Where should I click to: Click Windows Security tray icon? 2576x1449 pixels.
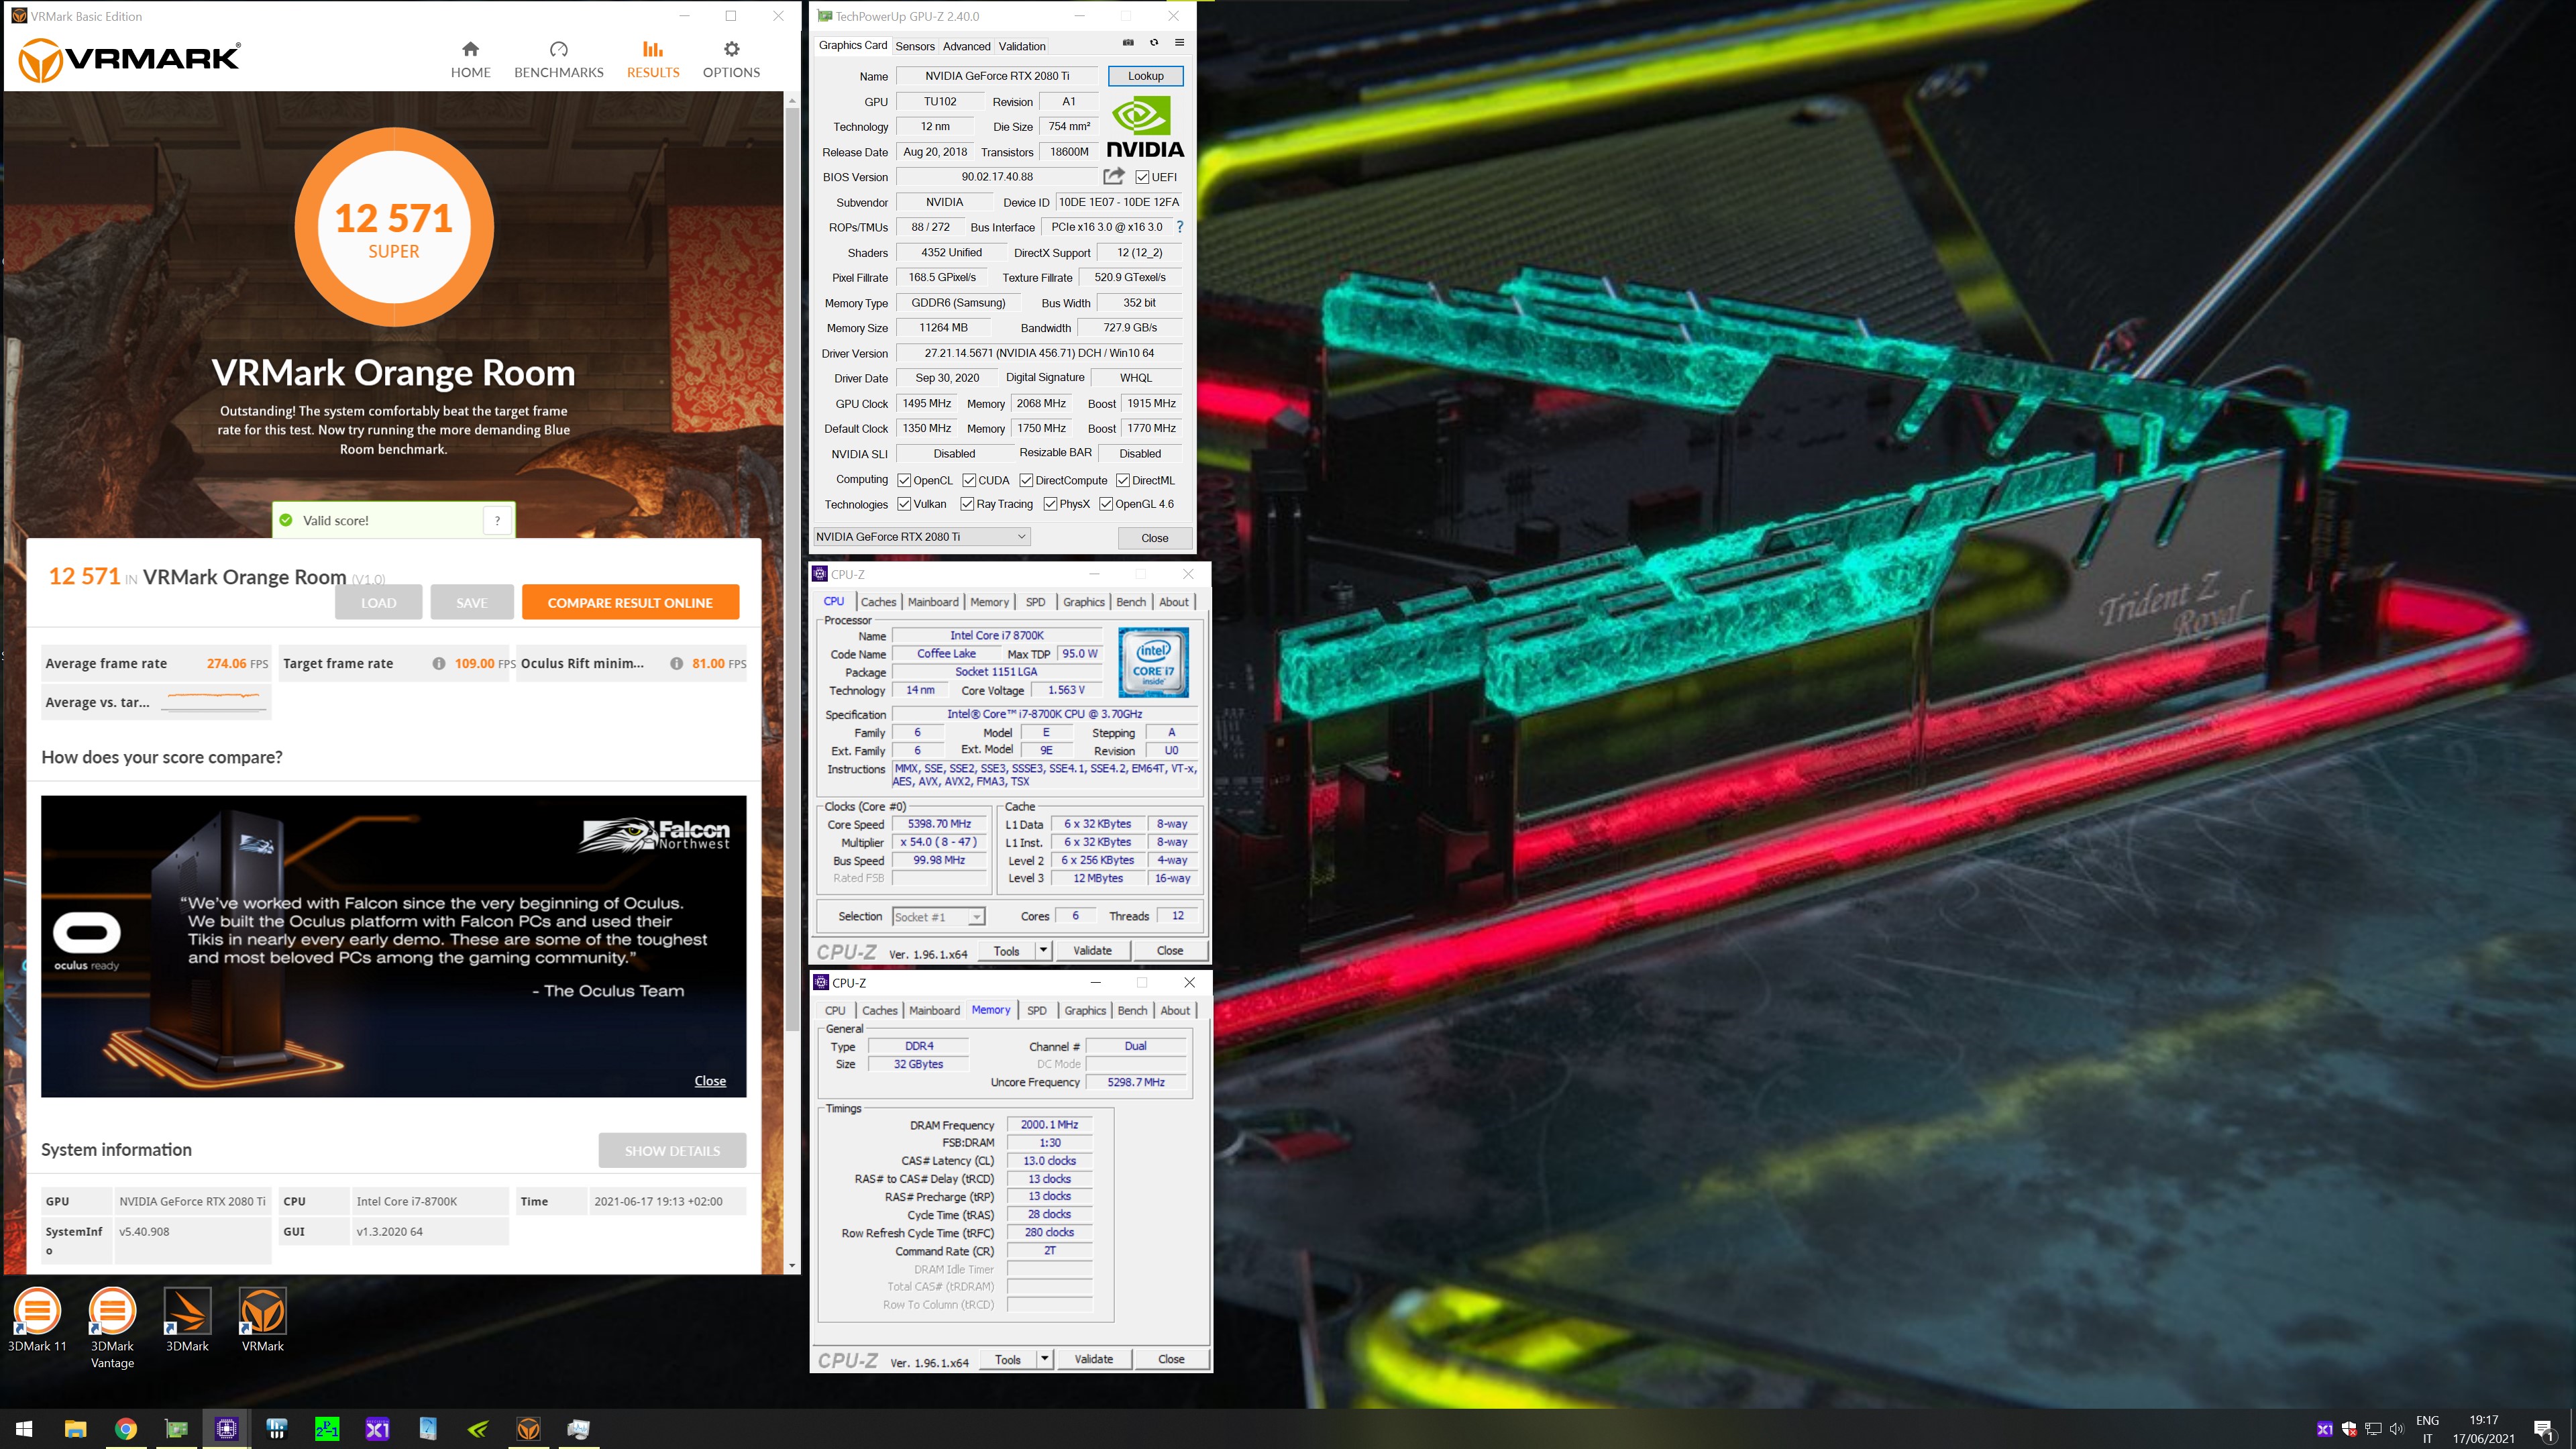2349,1429
